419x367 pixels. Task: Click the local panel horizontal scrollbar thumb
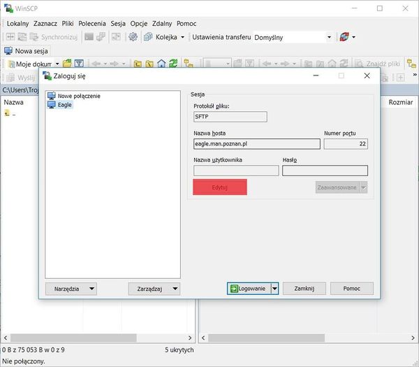coord(73,338)
